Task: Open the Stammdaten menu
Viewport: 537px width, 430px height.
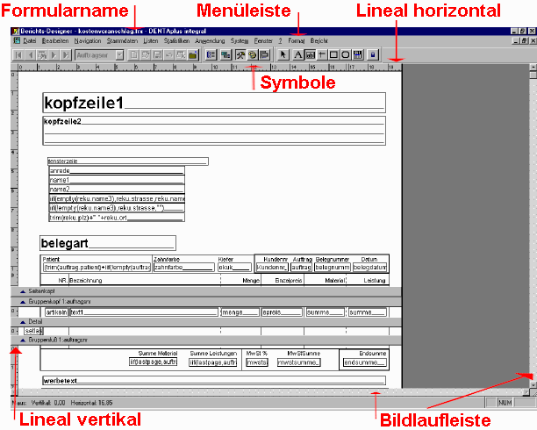Action: [122, 40]
